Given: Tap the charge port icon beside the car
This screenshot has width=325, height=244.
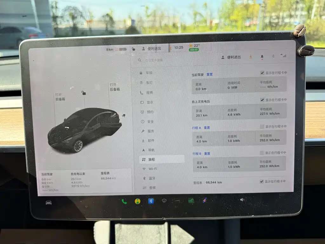Looking at the screenshot, I should (124, 116).
